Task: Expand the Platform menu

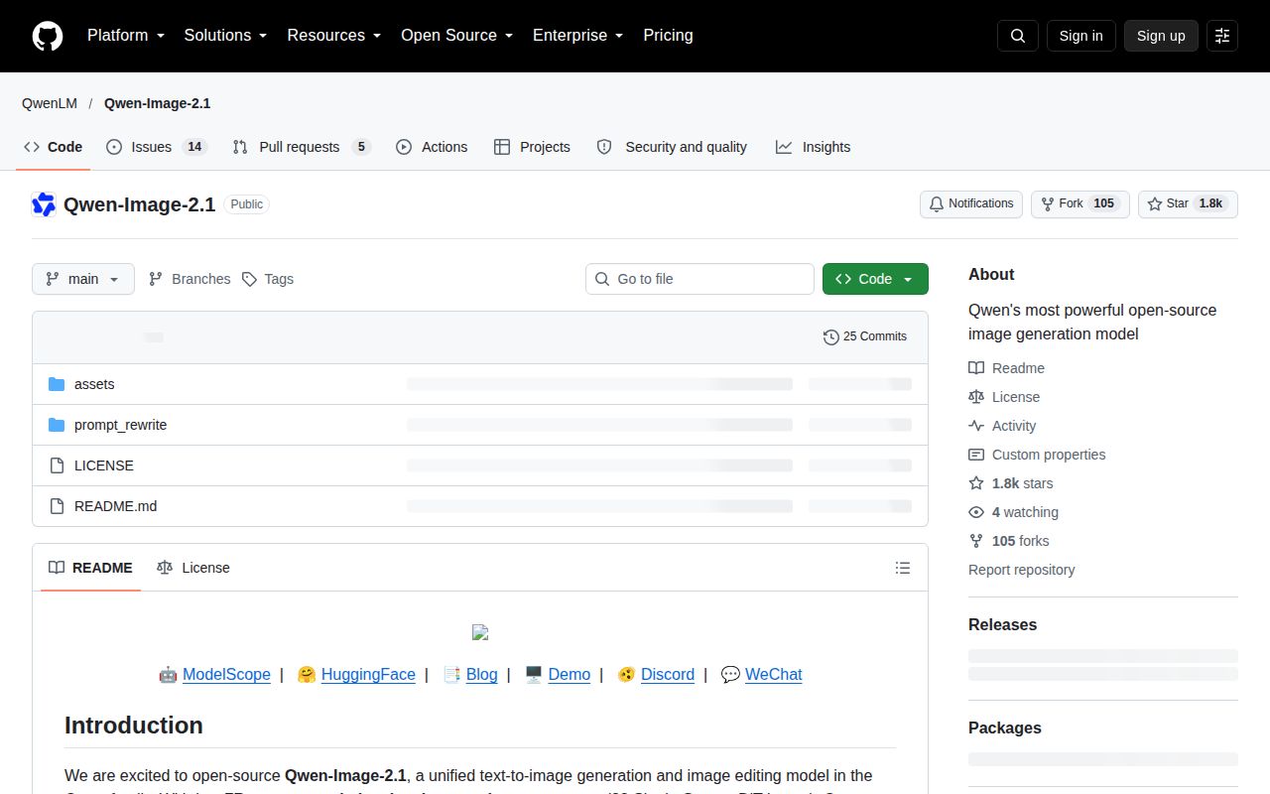Action: (125, 36)
